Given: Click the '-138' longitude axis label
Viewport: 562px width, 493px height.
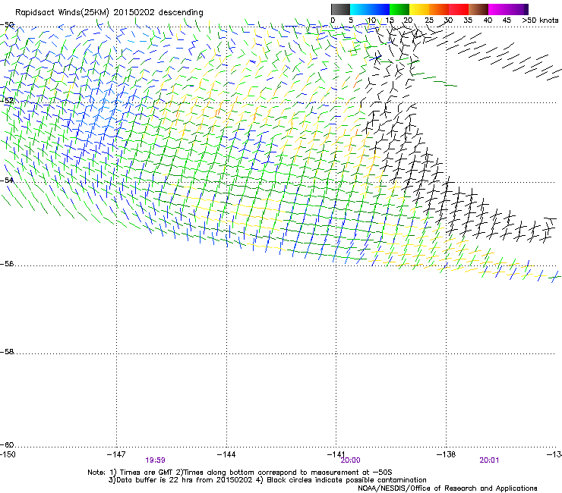Looking at the screenshot, I should [x=447, y=454].
